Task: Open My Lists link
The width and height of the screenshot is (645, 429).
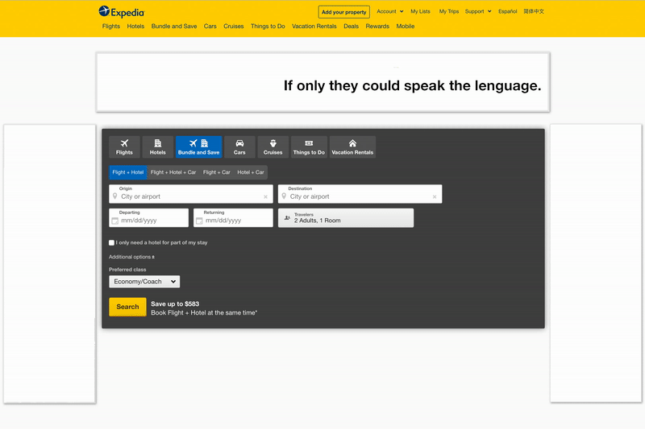Action: pyautogui.click(x=420, y=11)
